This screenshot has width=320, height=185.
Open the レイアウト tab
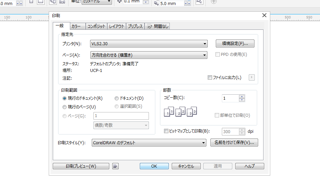click(117, 26)
